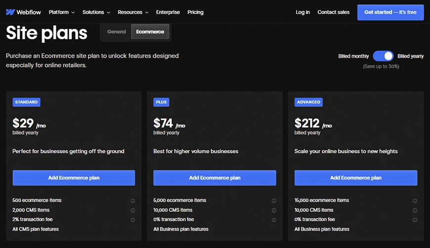The image size is (430, 248).
Task: Click the $29 /mo price
Action: coord(29,123)
